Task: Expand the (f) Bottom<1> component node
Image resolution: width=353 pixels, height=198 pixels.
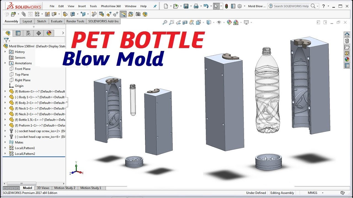Action: (x=5, y=91)
